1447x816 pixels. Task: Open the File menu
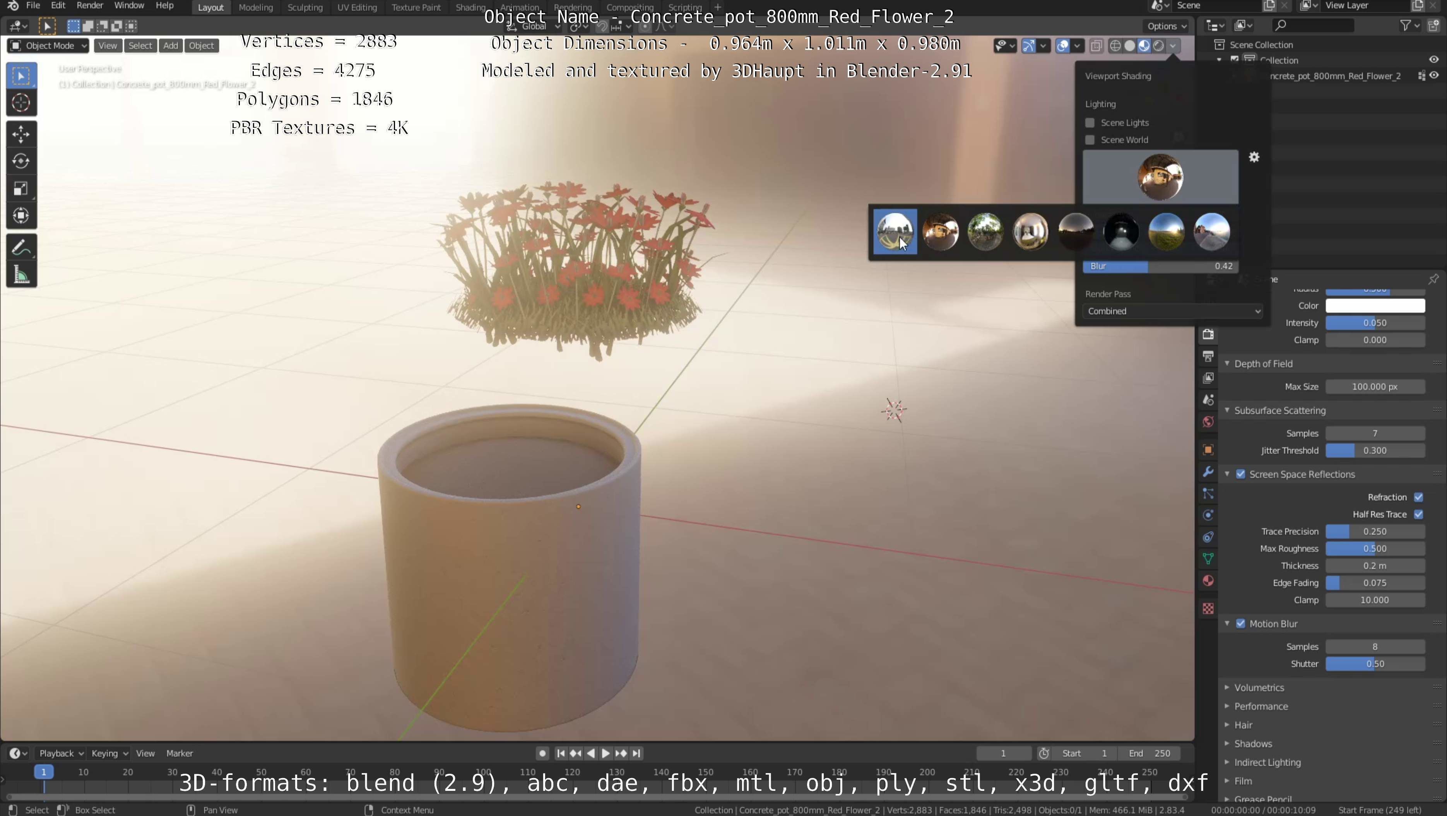click(x=33, y=6)
